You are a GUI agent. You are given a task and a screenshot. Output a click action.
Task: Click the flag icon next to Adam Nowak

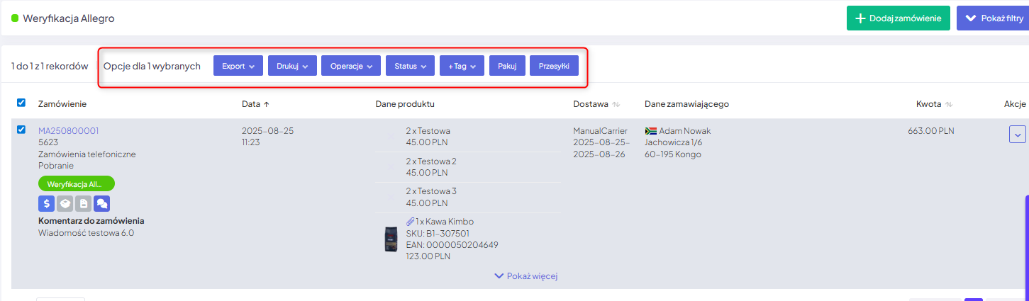pos(650,131)
